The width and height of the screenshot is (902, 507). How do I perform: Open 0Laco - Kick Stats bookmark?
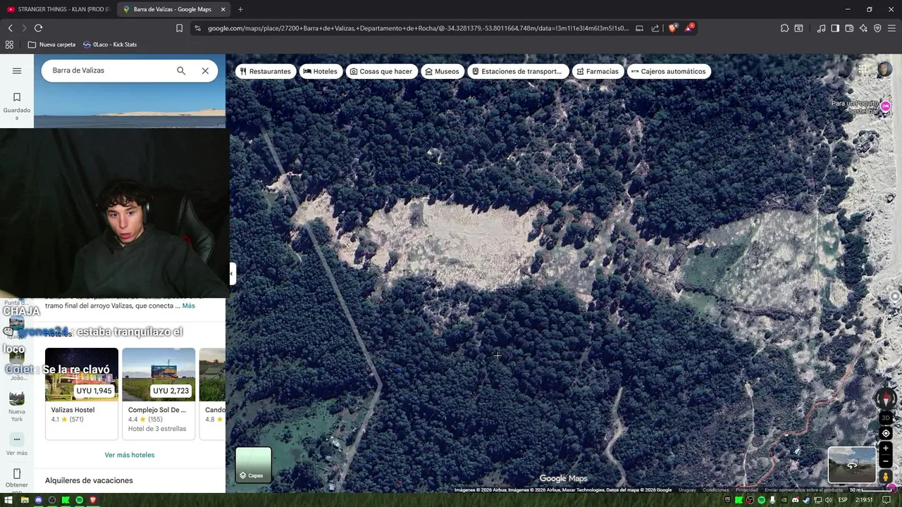[x=110, y=44]
